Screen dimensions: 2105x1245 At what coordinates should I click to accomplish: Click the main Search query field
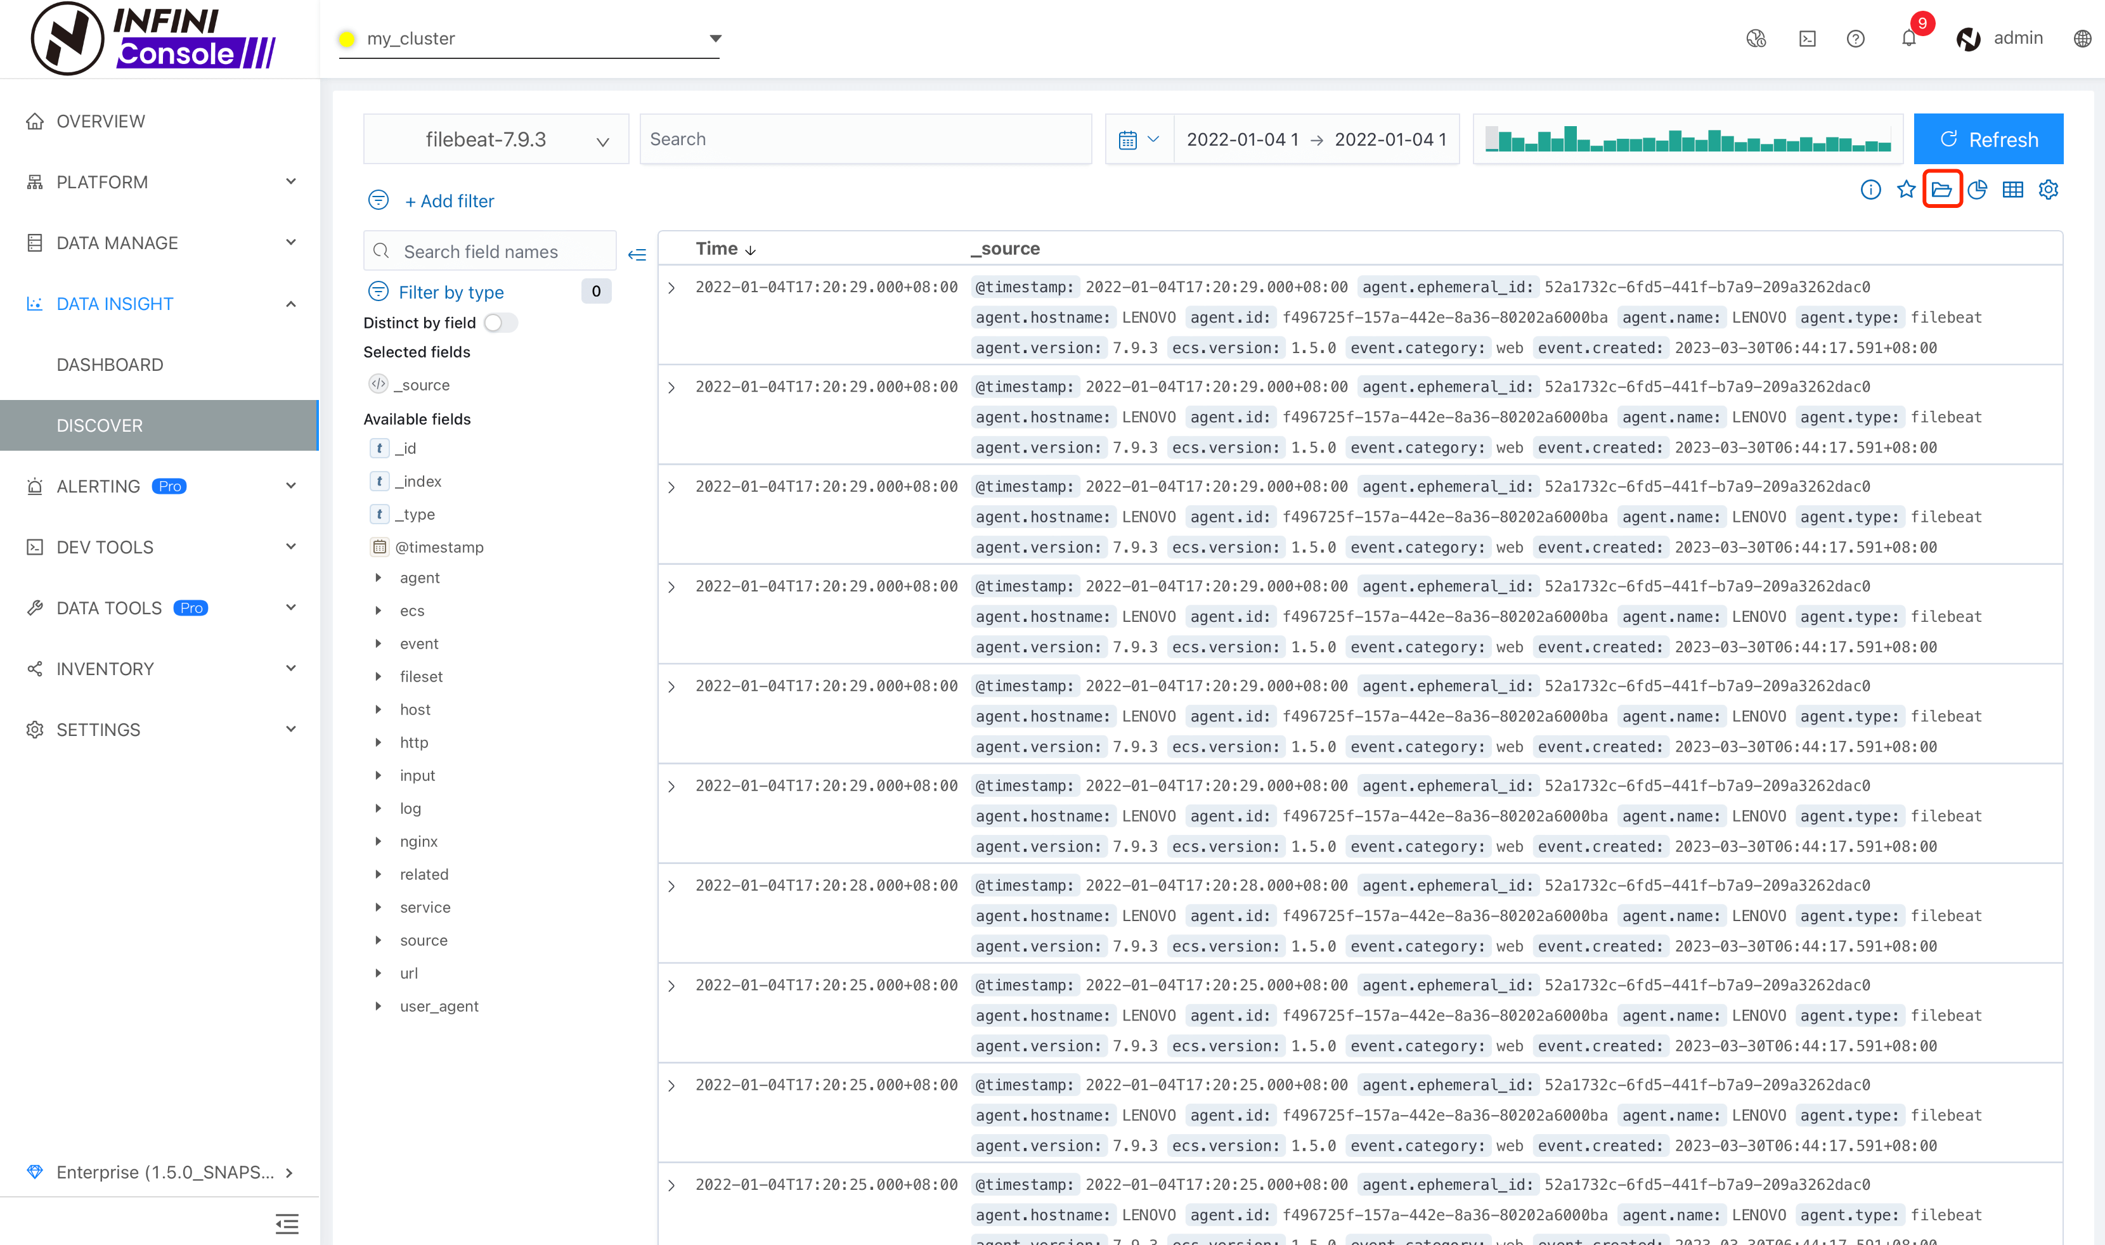pyautogui.click(x=866, y=139)
